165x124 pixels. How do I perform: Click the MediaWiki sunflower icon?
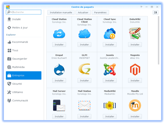coord(110,105)
